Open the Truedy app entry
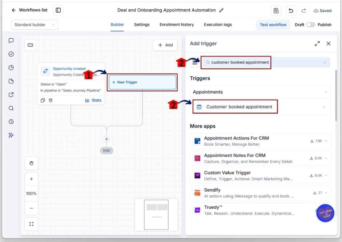 260,210
